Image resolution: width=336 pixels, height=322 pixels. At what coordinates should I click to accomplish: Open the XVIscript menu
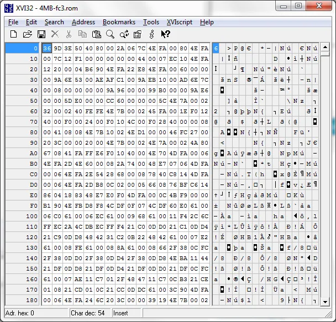[x=180, y=22]
